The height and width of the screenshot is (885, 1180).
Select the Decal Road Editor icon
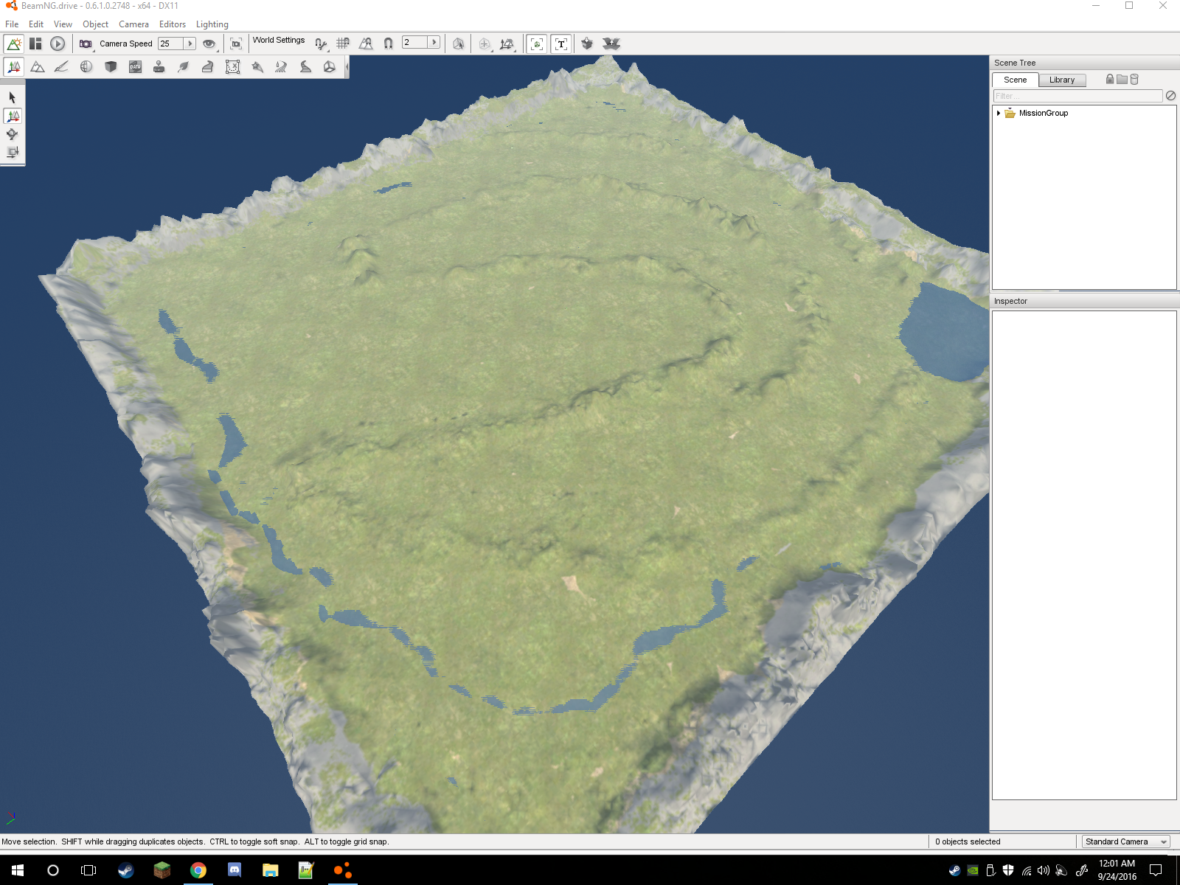(x=305, y=67)
